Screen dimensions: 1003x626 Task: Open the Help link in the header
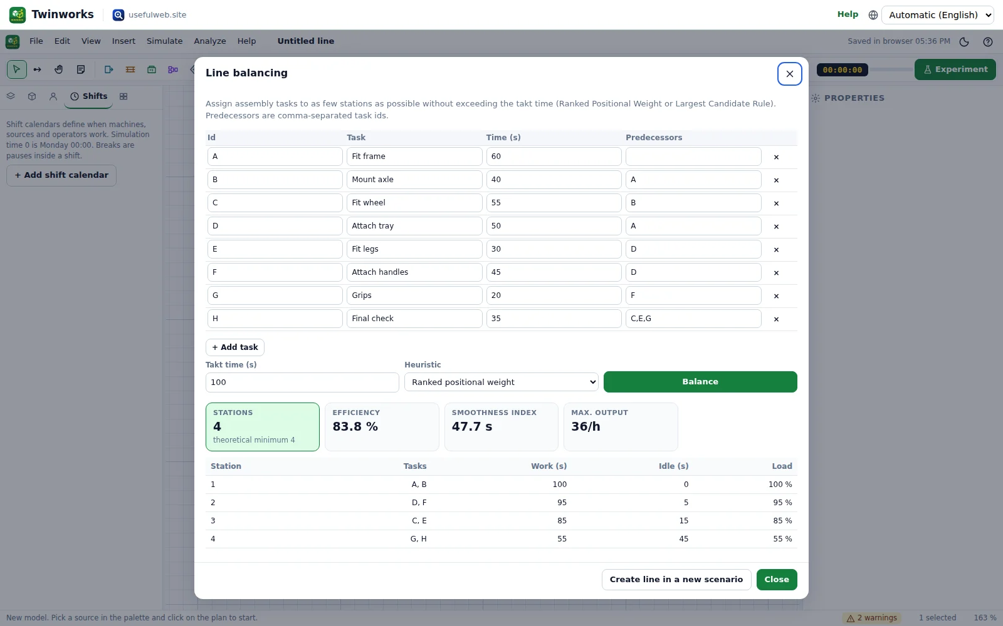coord(848,14)
